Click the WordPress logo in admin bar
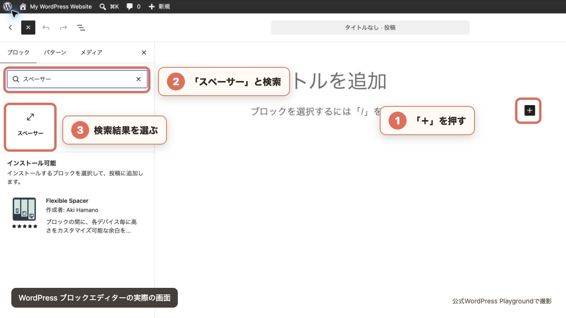The width and height of the screenshot is (566, 318). tap(8, 7)
